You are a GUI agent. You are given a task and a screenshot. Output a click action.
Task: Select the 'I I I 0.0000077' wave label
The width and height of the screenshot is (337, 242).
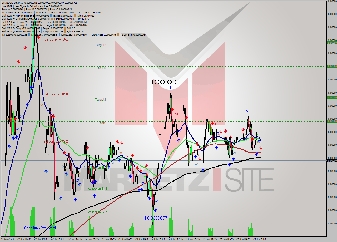tap(153, 218)
